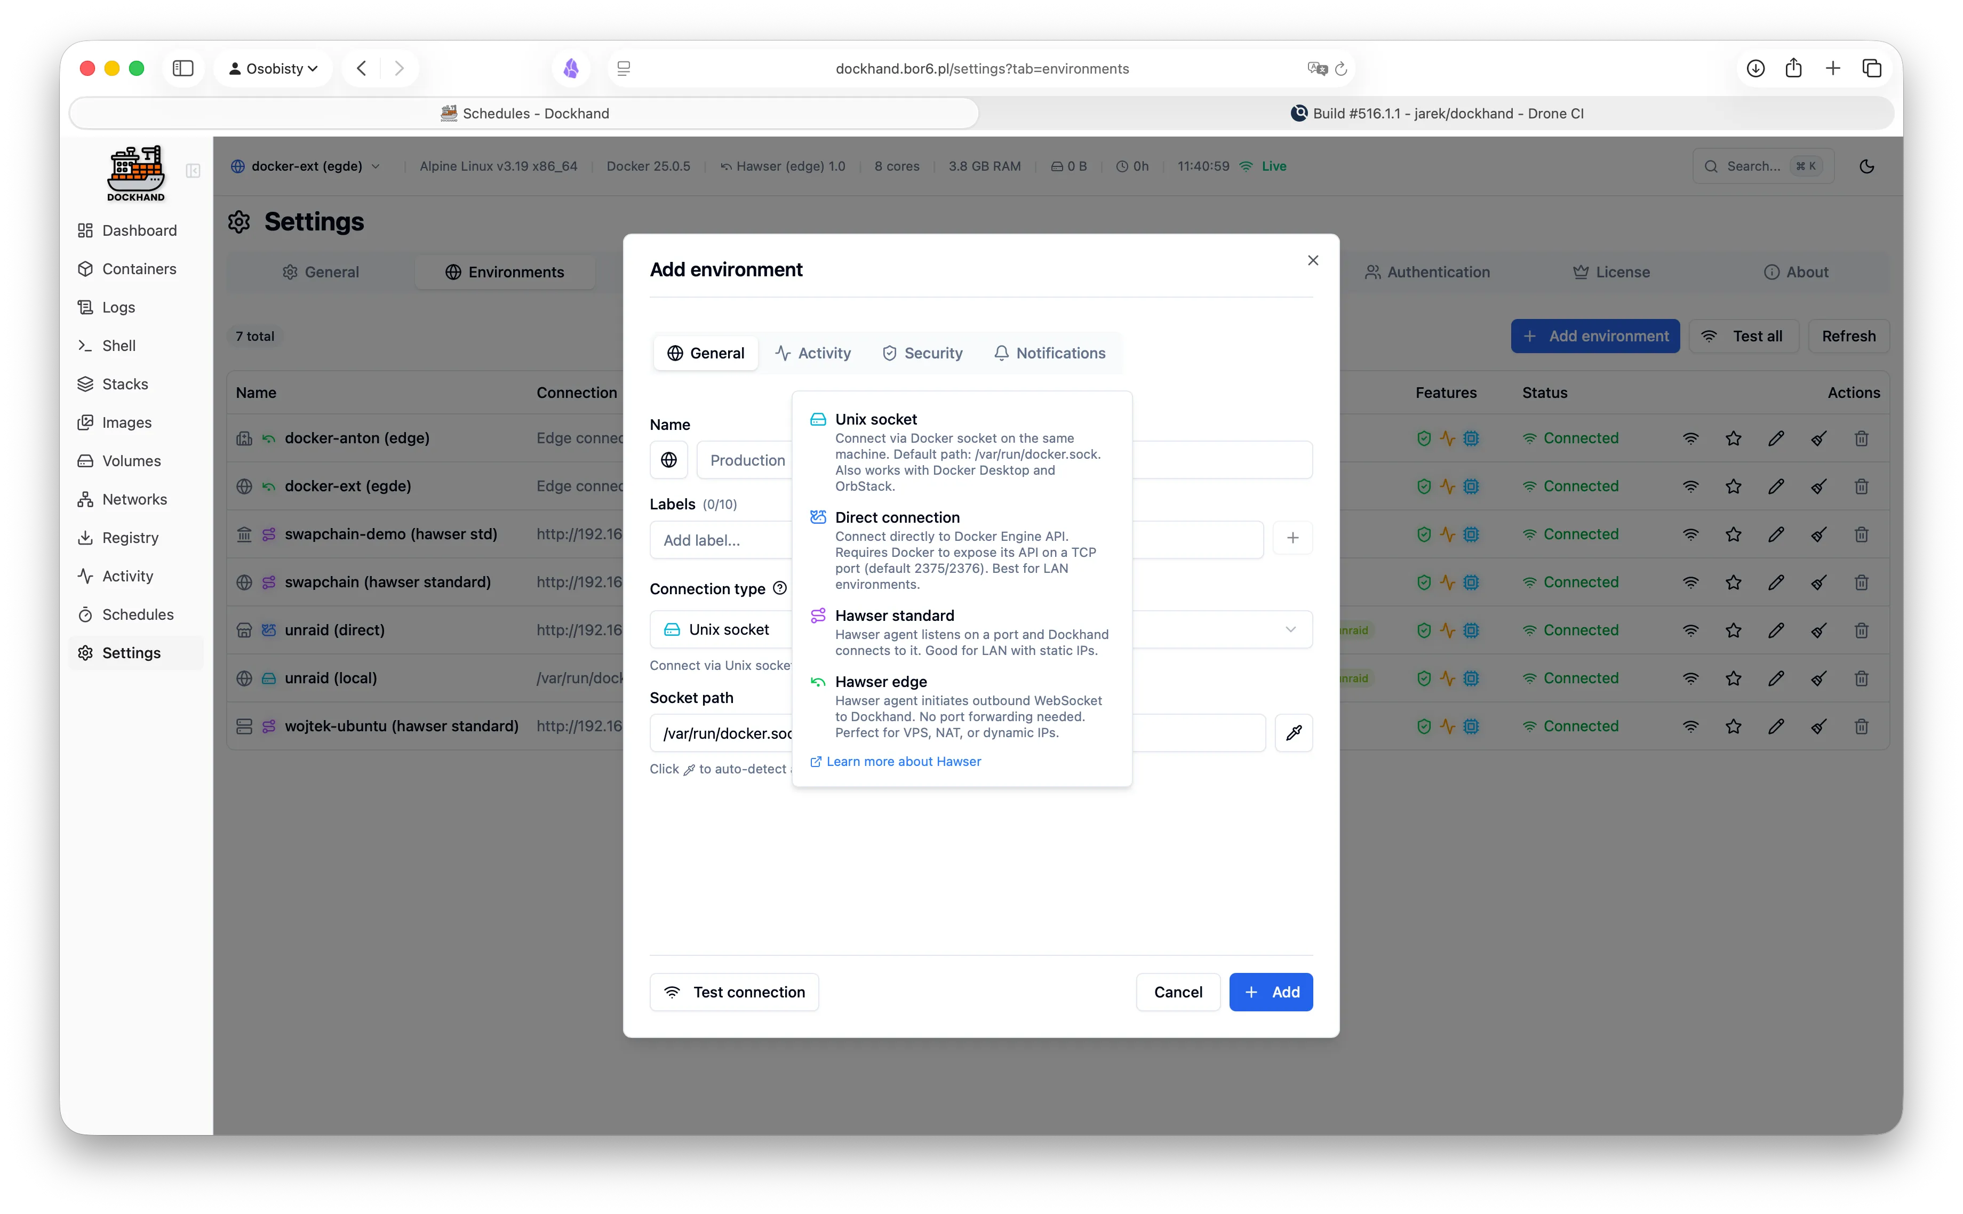The width and height of the screenshot is (1963, 1214).
Task: Click the Connection type help question icon
Action: (x=779, y=588)
